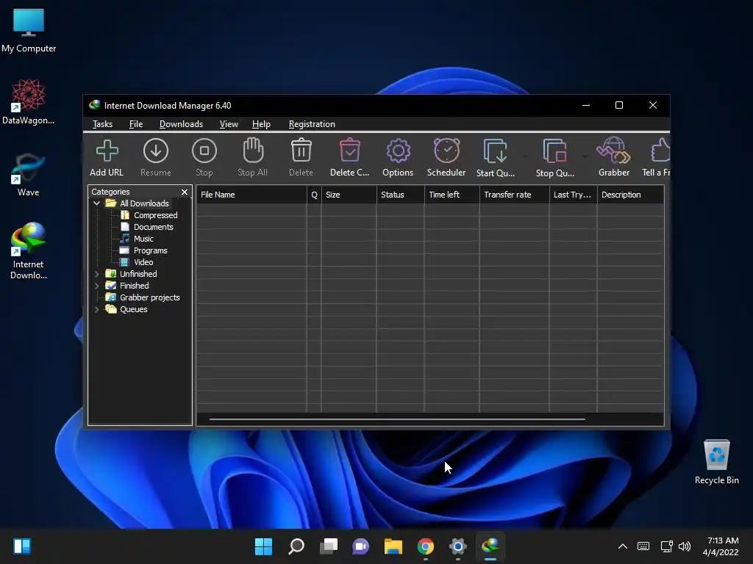Open Chrome from the taskbar
The height and width of the screenshot is (564, 753).
pos(425,546)
